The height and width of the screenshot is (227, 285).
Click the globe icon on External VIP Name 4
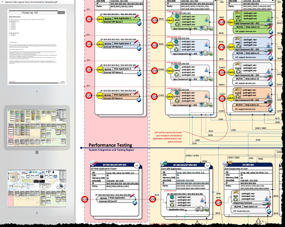click(139, 100)
